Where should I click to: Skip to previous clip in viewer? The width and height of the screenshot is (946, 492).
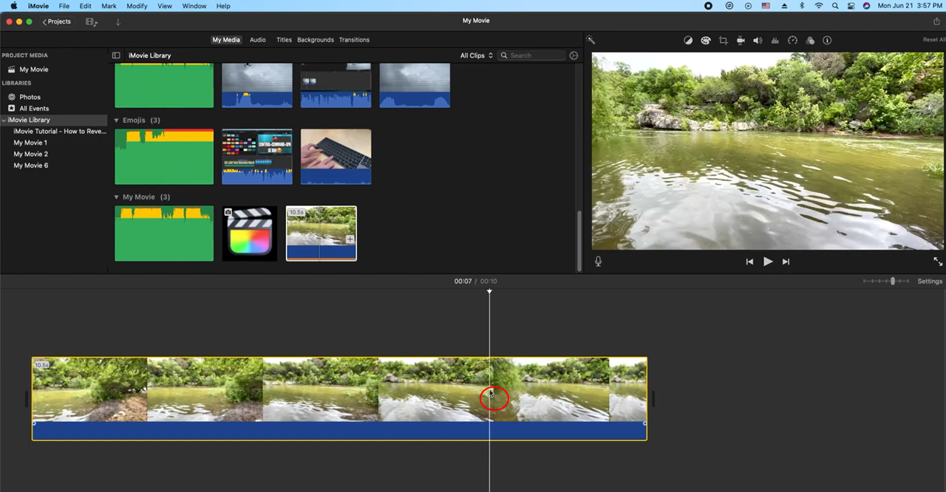point(749,262)
